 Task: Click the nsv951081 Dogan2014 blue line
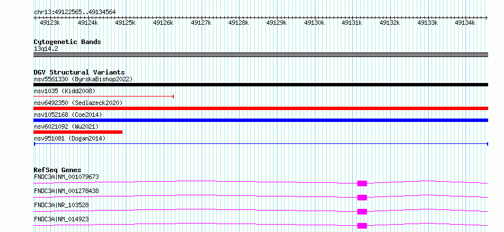260,144
